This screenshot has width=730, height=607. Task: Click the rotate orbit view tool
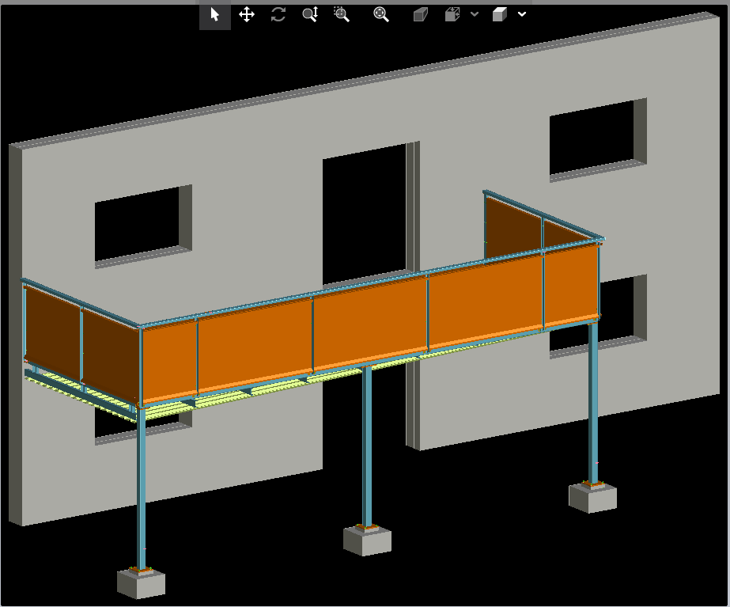coord(278,15)
